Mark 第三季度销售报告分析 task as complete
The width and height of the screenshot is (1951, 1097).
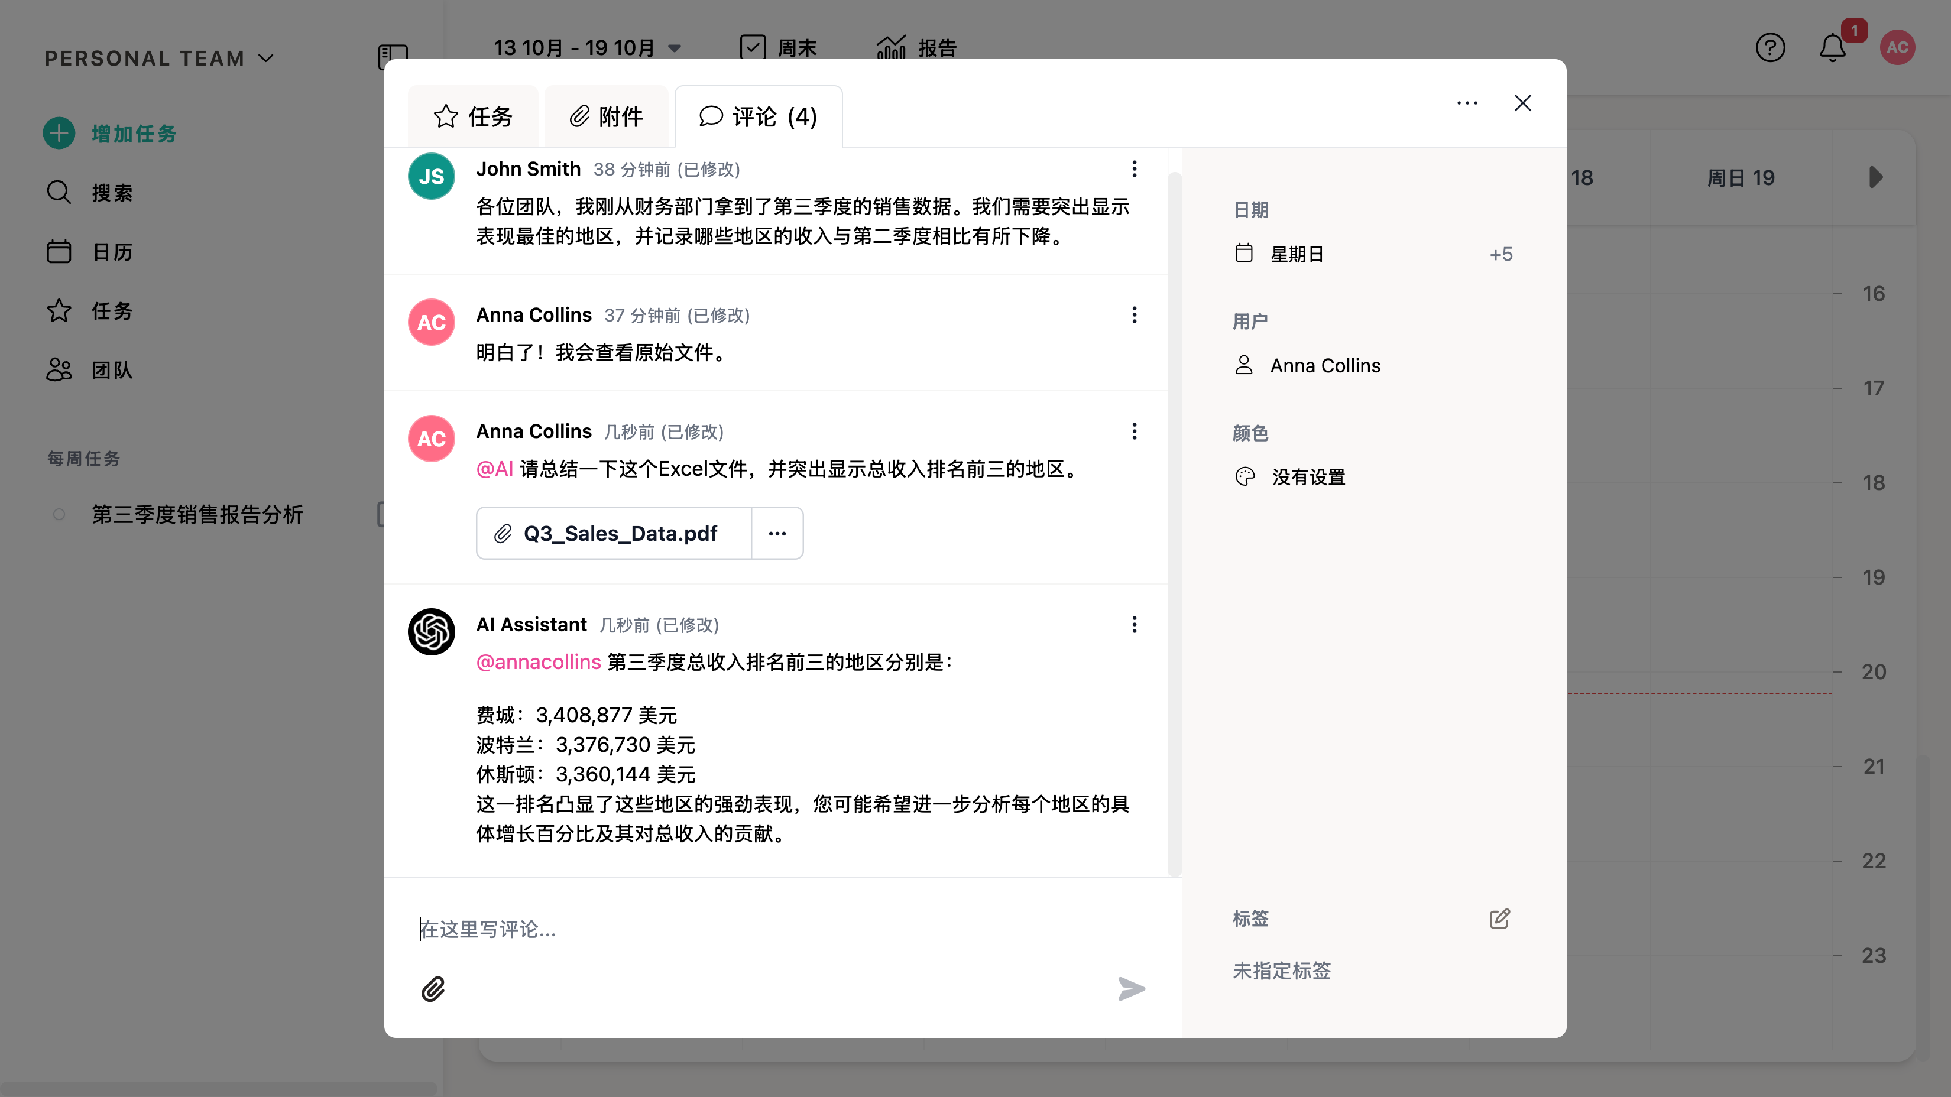point(59,515)
